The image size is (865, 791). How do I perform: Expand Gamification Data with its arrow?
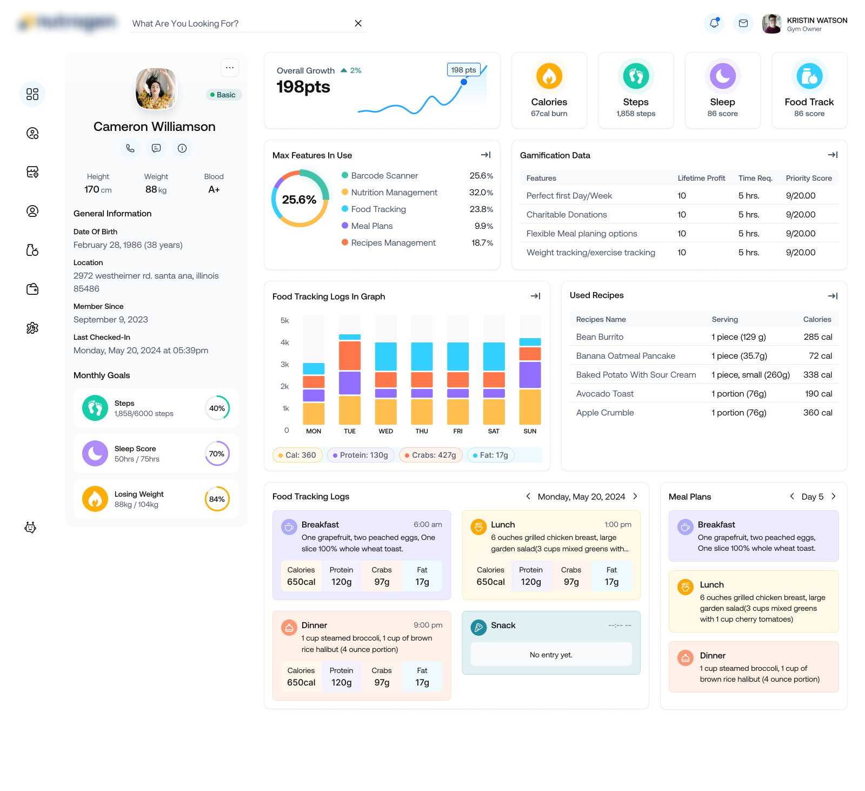[x=833, y=155]
